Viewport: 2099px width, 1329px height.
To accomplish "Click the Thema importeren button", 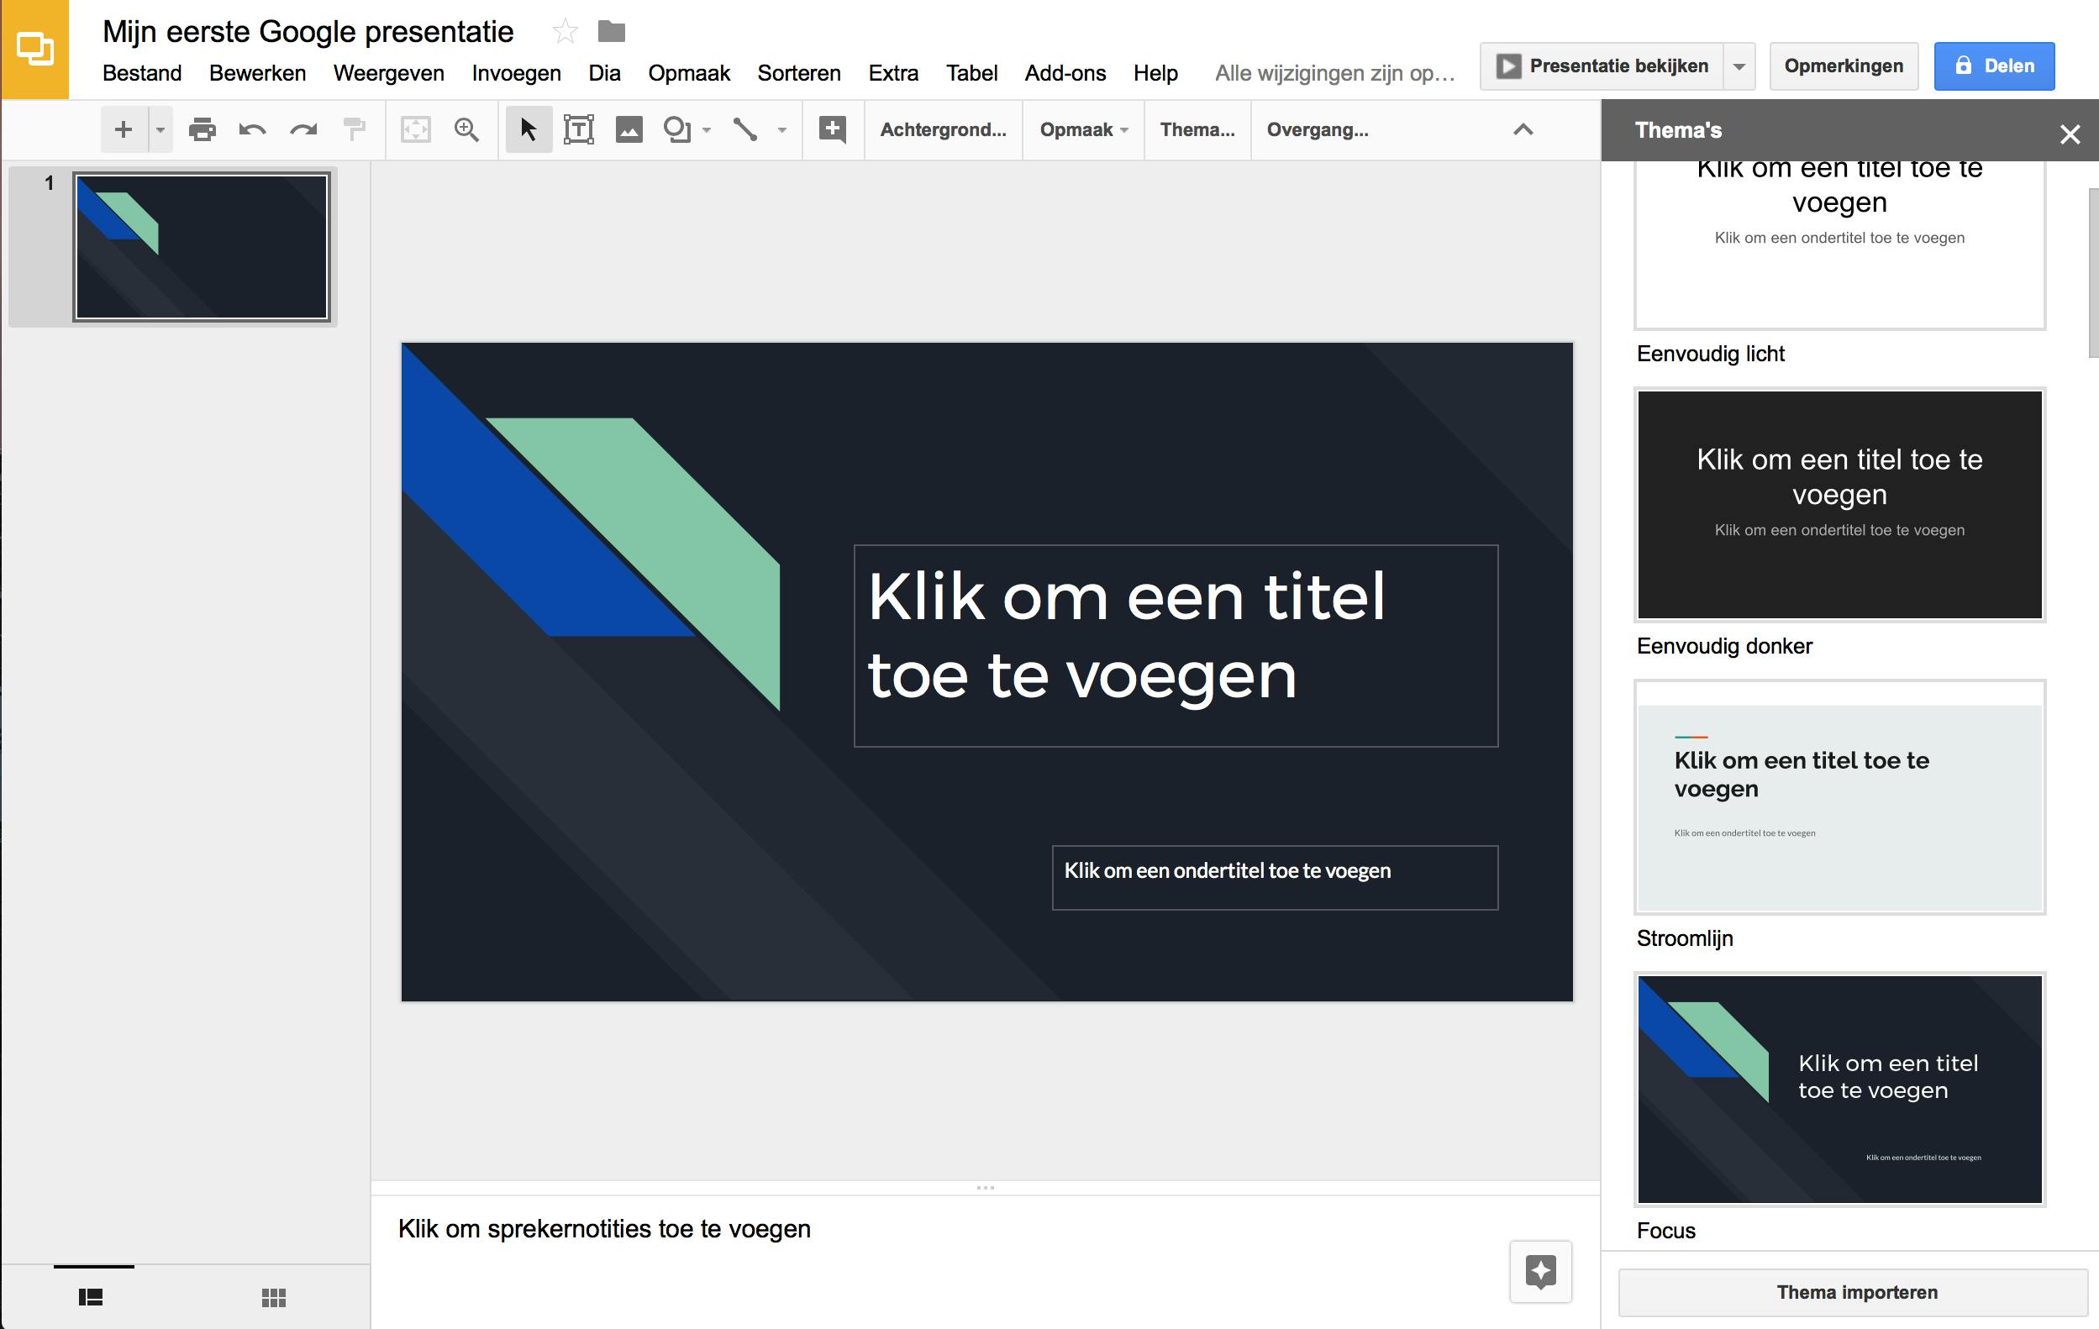I will (1856, 1291).
